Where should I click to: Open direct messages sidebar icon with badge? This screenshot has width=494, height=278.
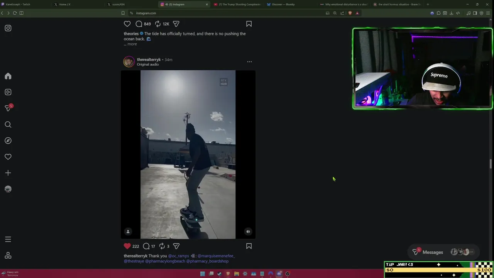click(x=8, y=108)
